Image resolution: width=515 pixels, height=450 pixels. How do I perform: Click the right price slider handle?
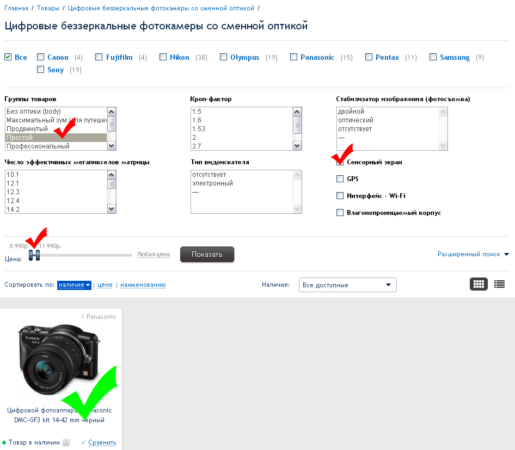point(38,255)
